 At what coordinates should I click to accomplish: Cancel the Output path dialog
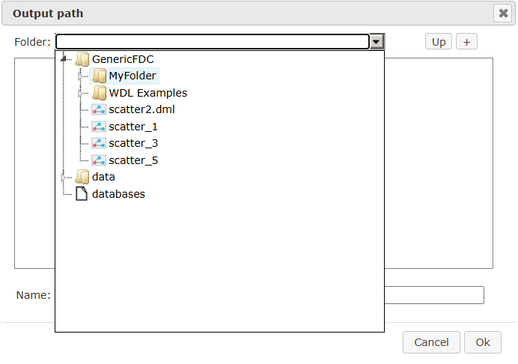point(431,342)
